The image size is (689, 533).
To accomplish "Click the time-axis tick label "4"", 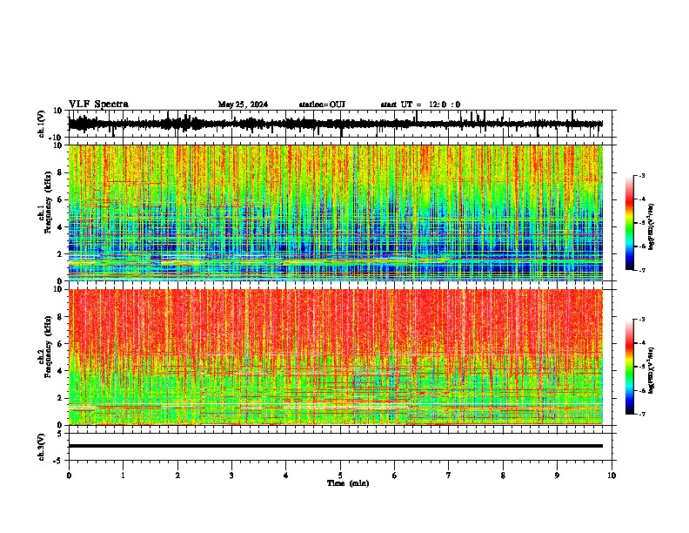I will coord(286,476).
